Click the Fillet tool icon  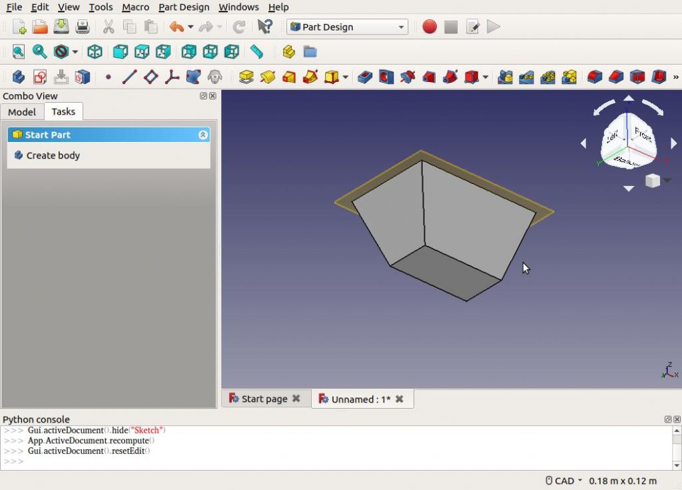[595, 77]
